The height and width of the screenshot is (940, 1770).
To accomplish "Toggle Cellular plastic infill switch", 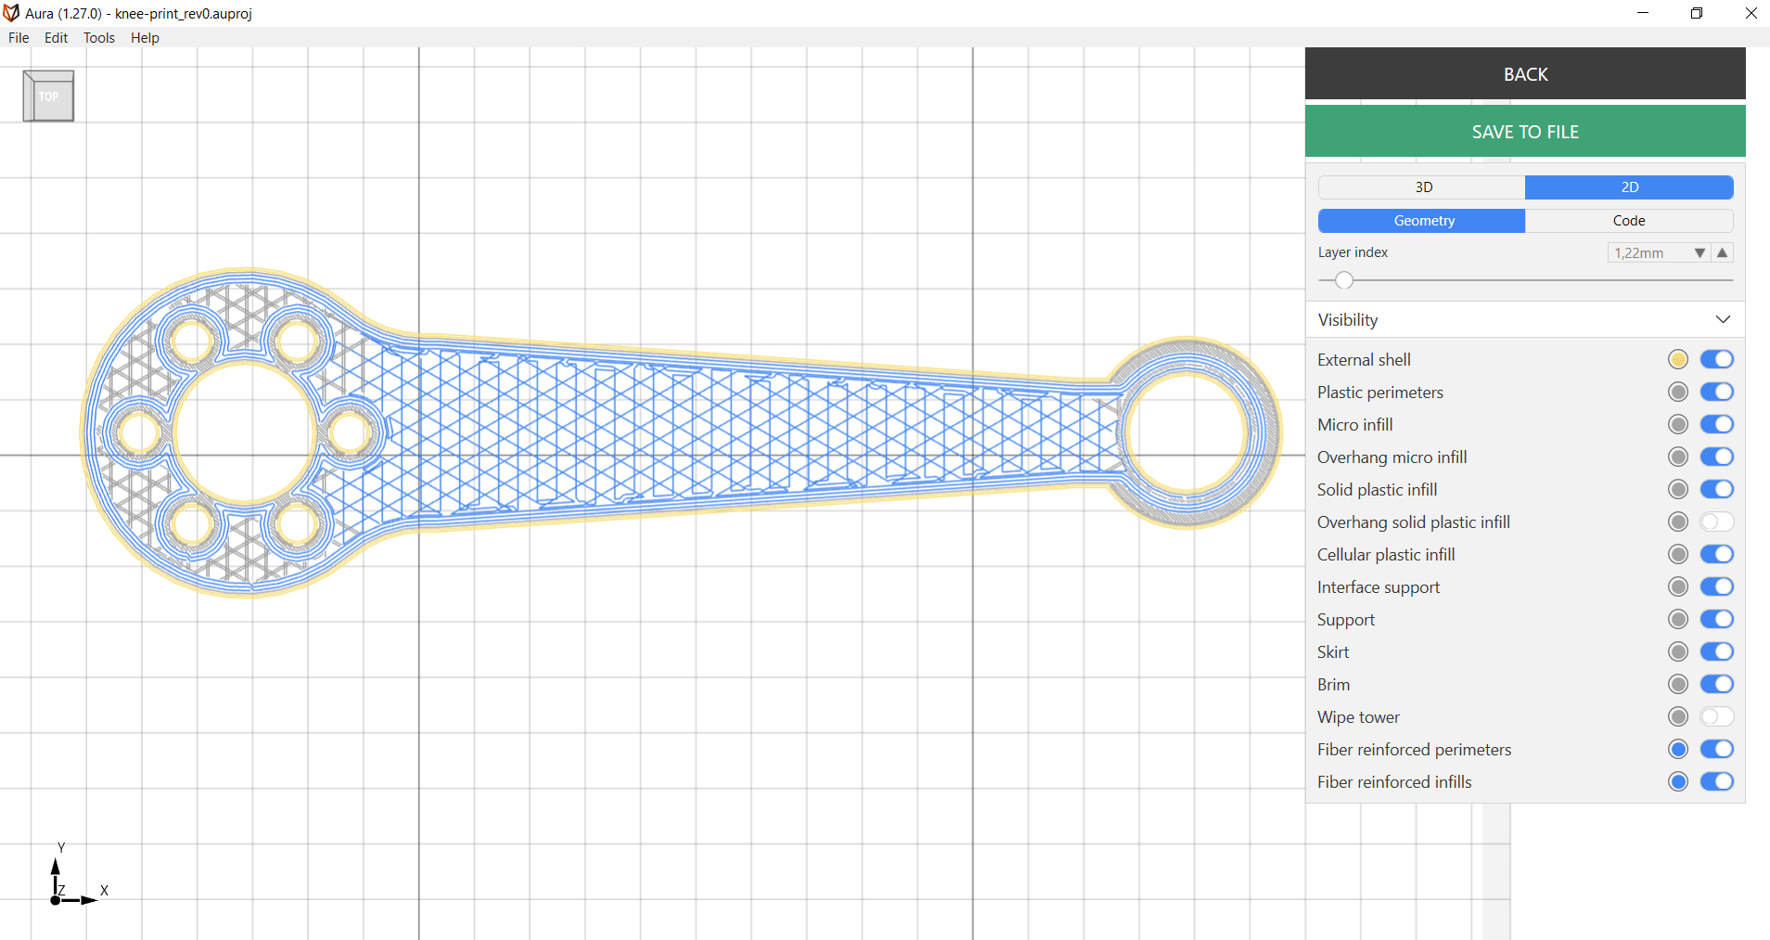I will point(1716,554).
